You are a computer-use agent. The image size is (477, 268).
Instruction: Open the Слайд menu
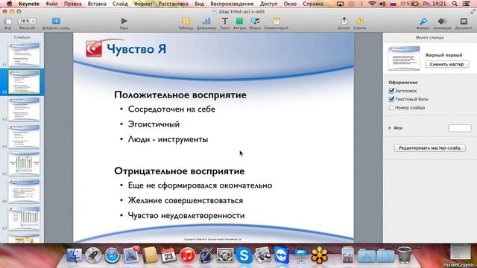(120, 4)
